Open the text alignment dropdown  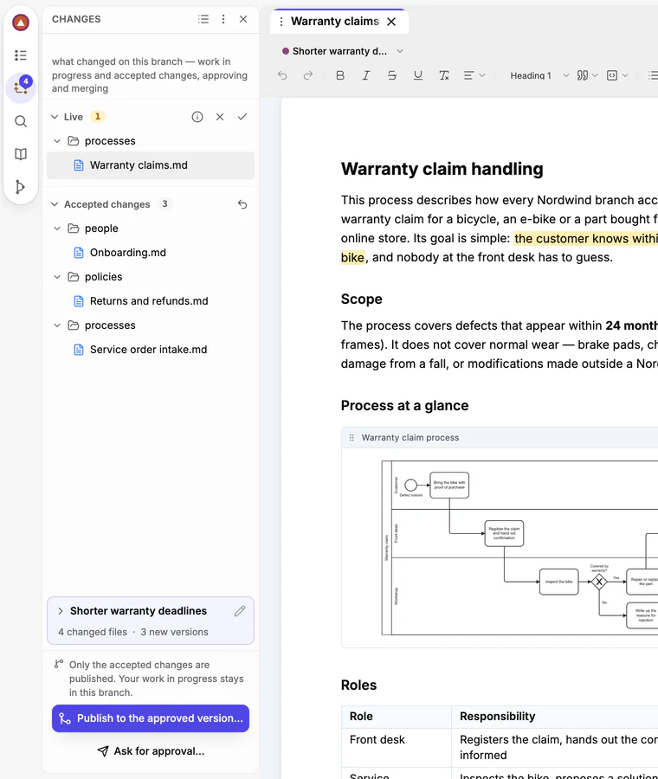click(474, 75)
